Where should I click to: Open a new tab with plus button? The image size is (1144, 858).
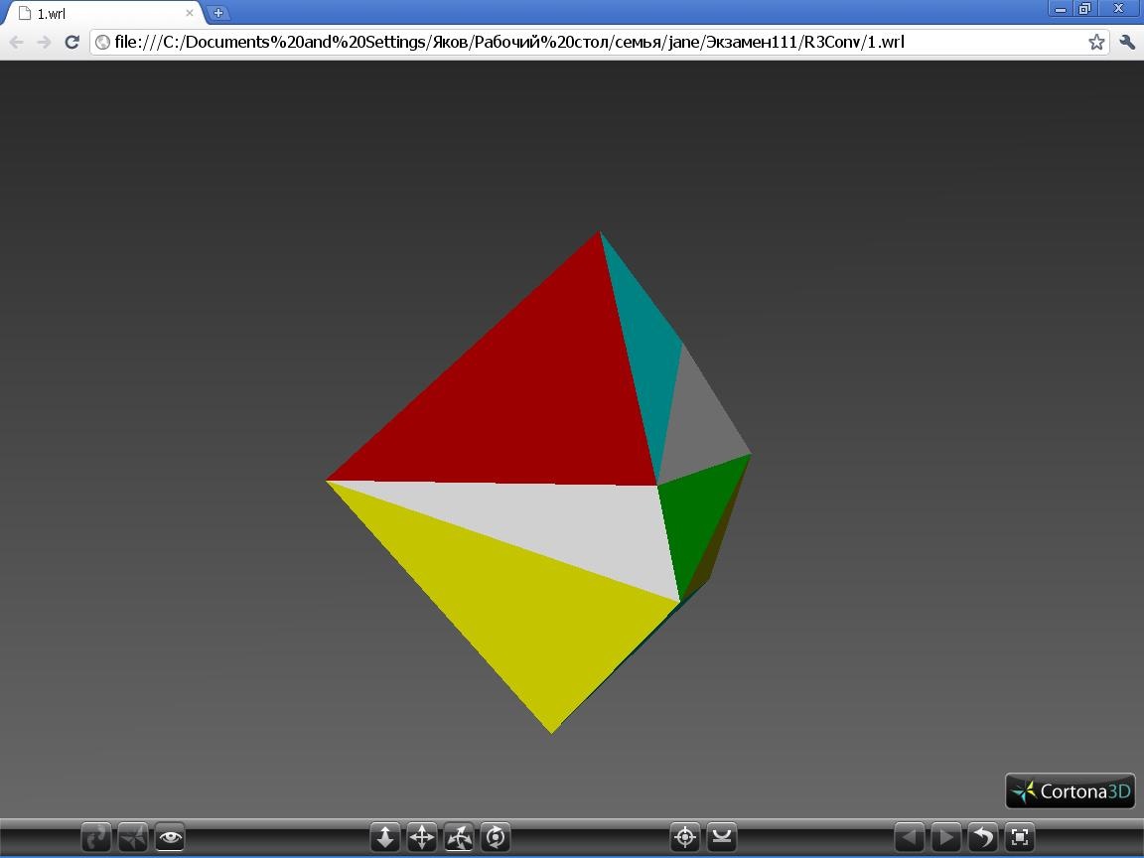[218, 13]
